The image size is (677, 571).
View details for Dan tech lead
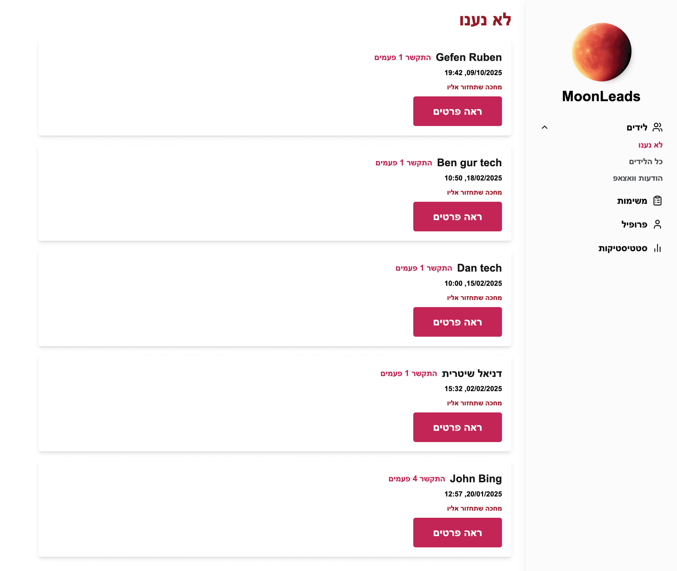(x=457, y=322)
